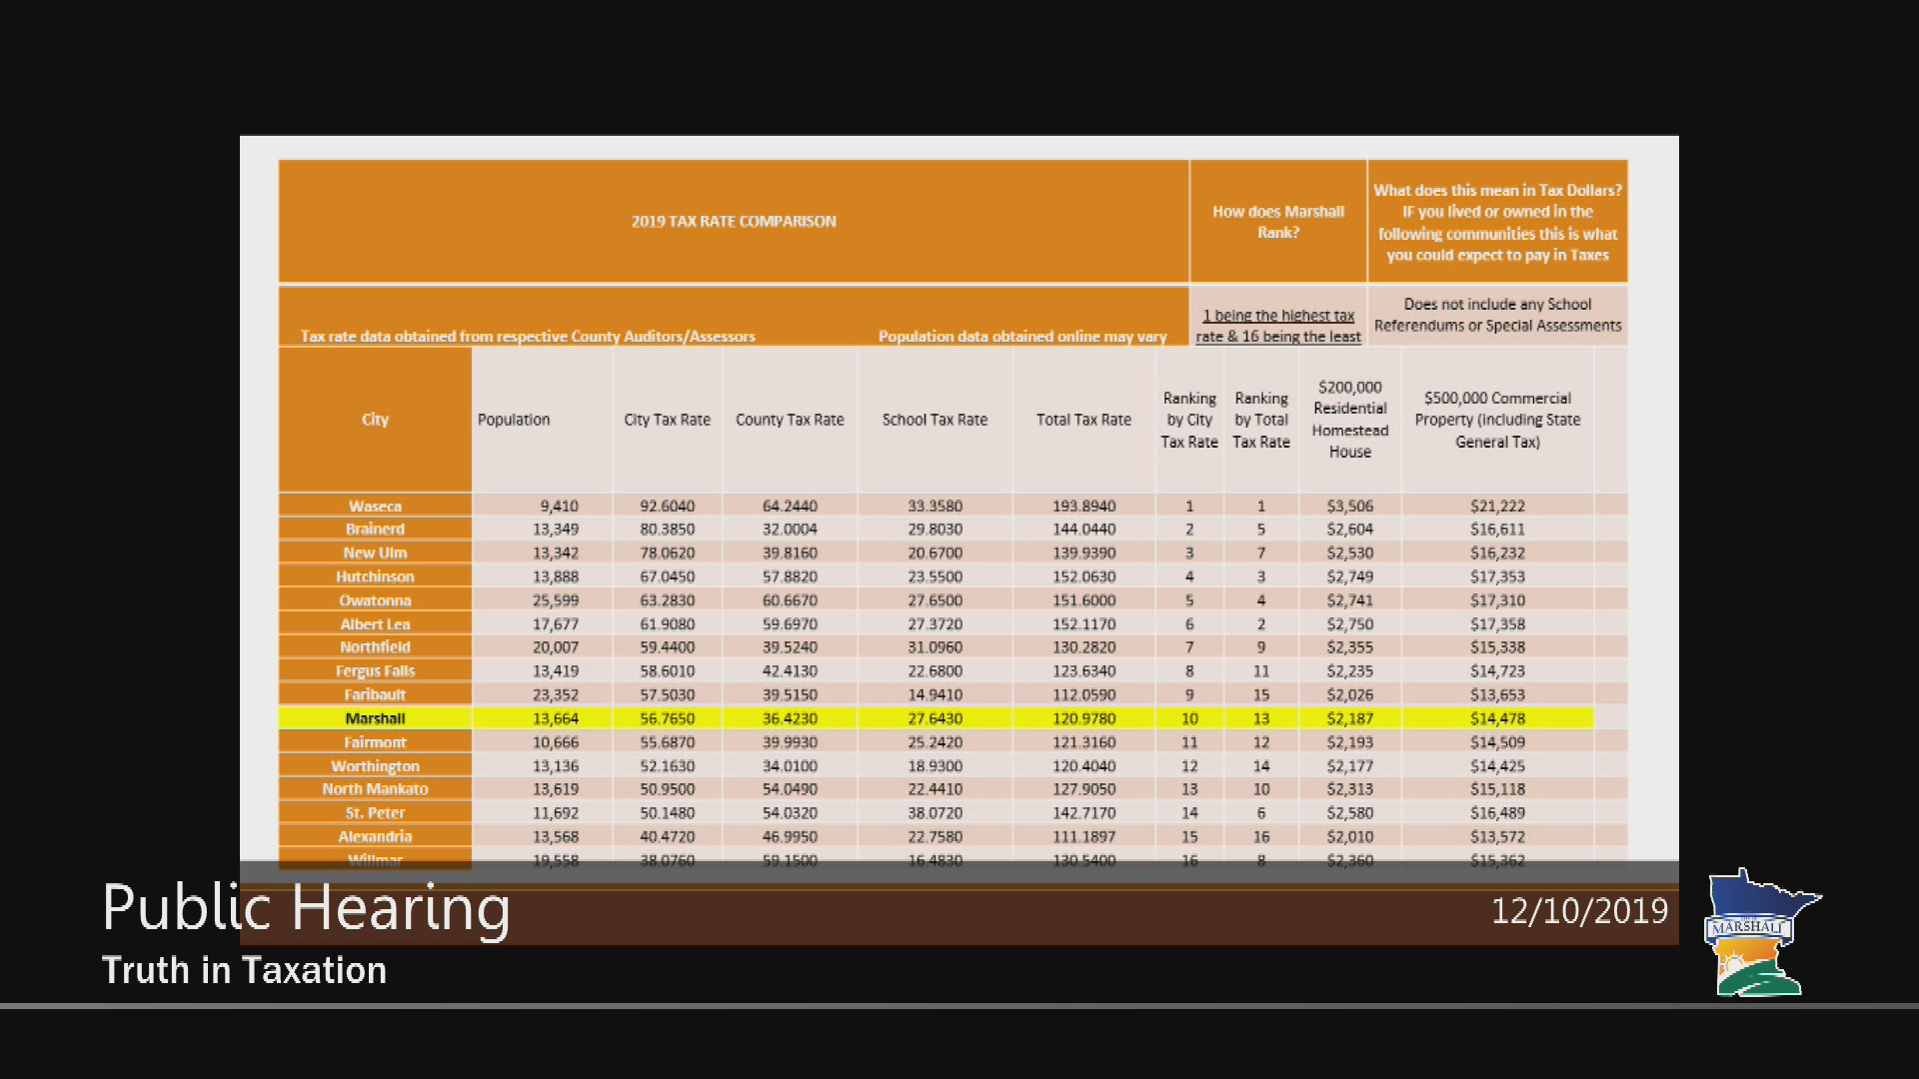
Task: Select the St. Peter city cell
Action: click(x=375, y=813)
